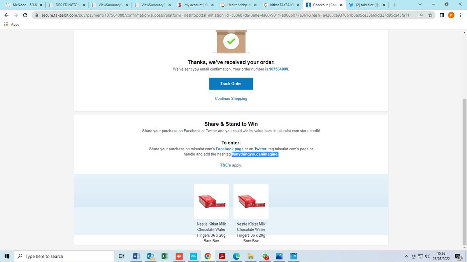
Task: Open order number 107564088 link
Action: [x=279, y=69]
